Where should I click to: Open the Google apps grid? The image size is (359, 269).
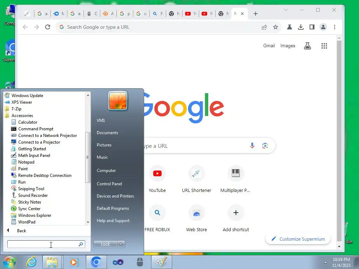tap(324, 46)
